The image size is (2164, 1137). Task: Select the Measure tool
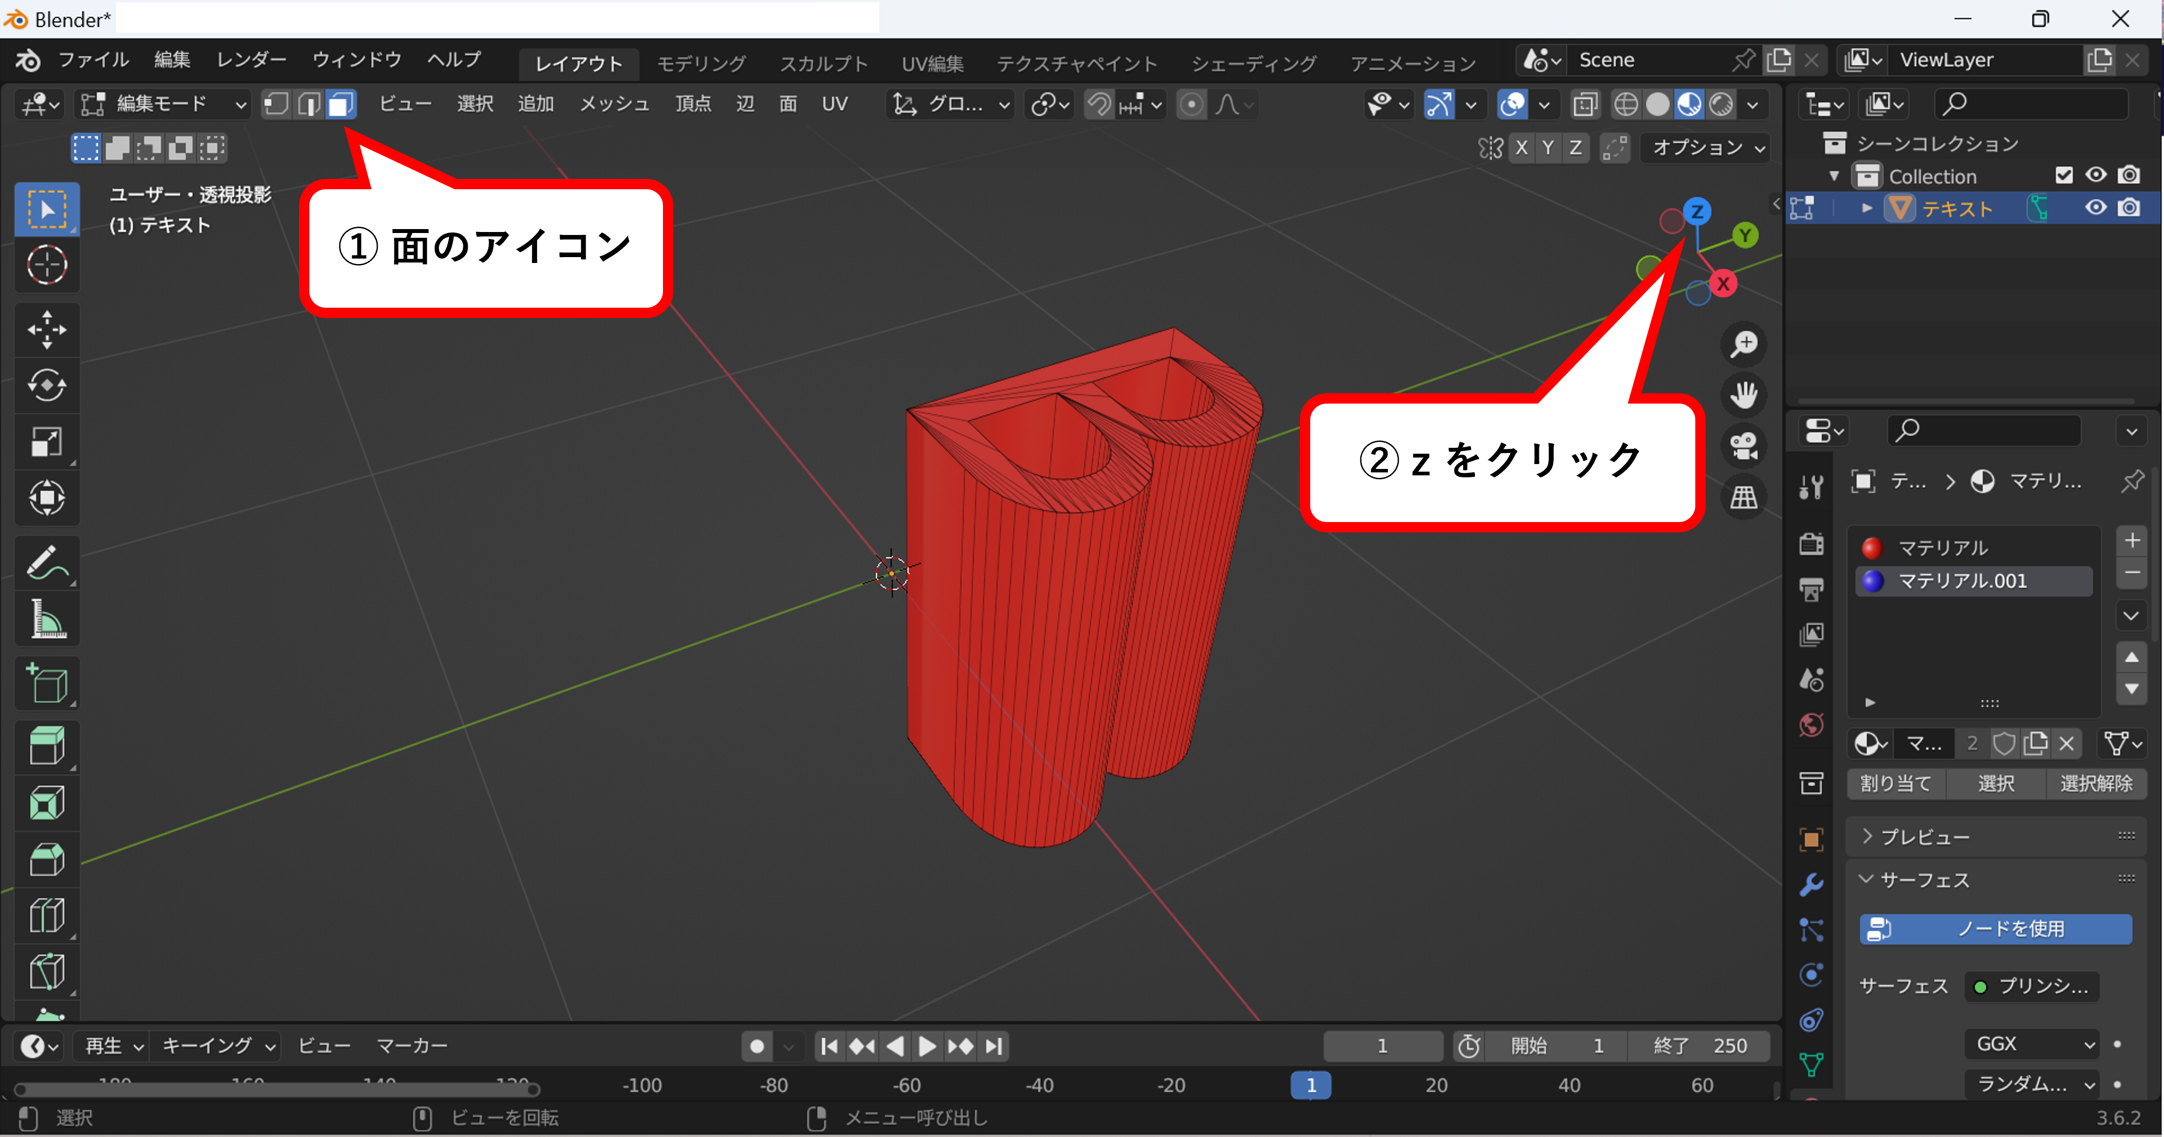click(x=47, y=620)
